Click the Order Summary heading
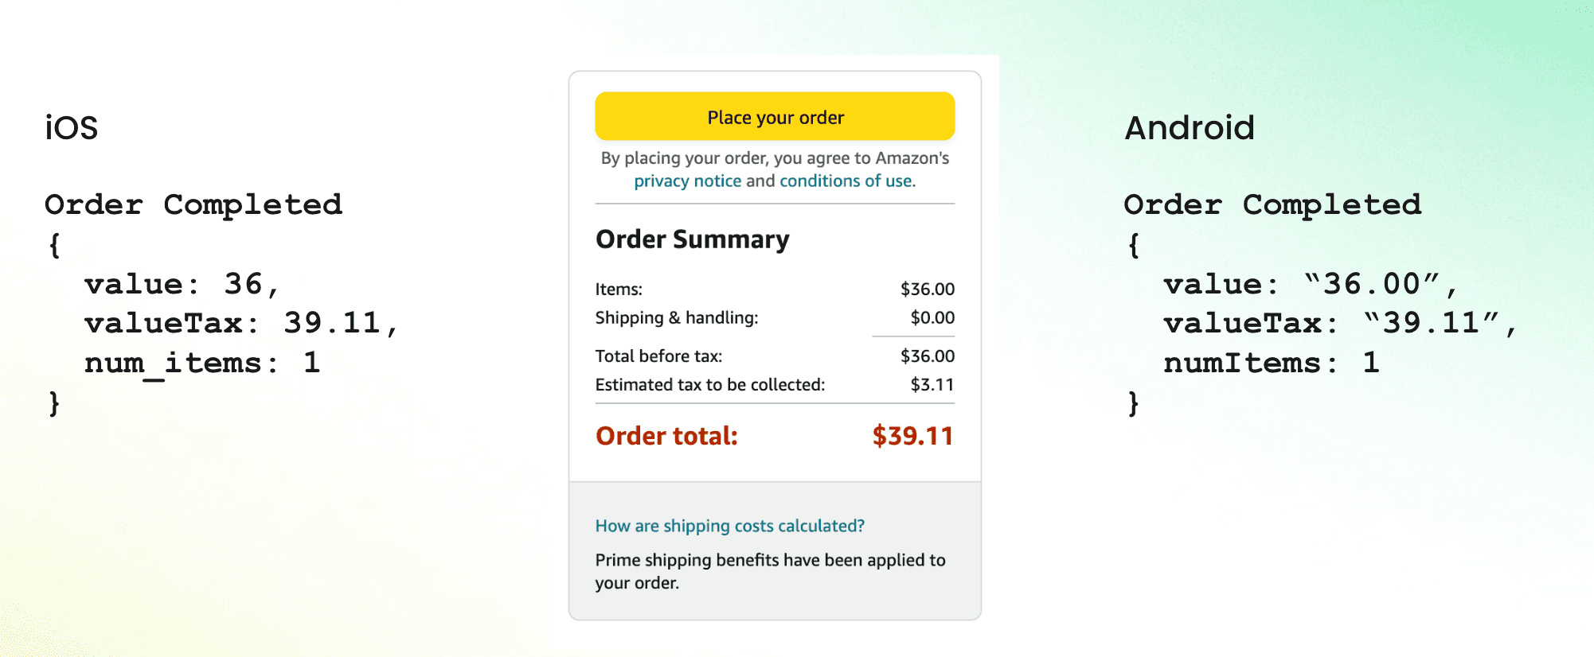Viewport: 1594px width, 657px height. (x=692, y=239)
